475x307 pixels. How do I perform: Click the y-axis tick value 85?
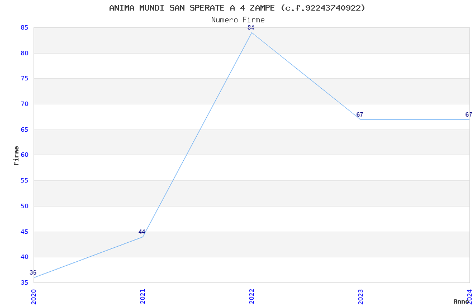coord(25,27)
